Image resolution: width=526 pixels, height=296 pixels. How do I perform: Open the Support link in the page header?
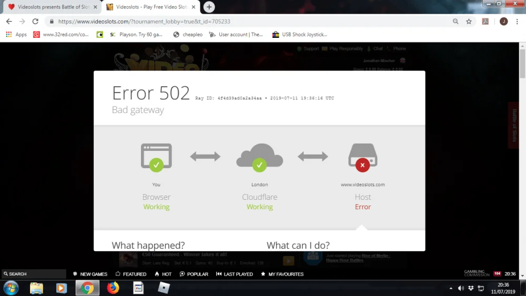pyautogui.click(x=308, y=48)
